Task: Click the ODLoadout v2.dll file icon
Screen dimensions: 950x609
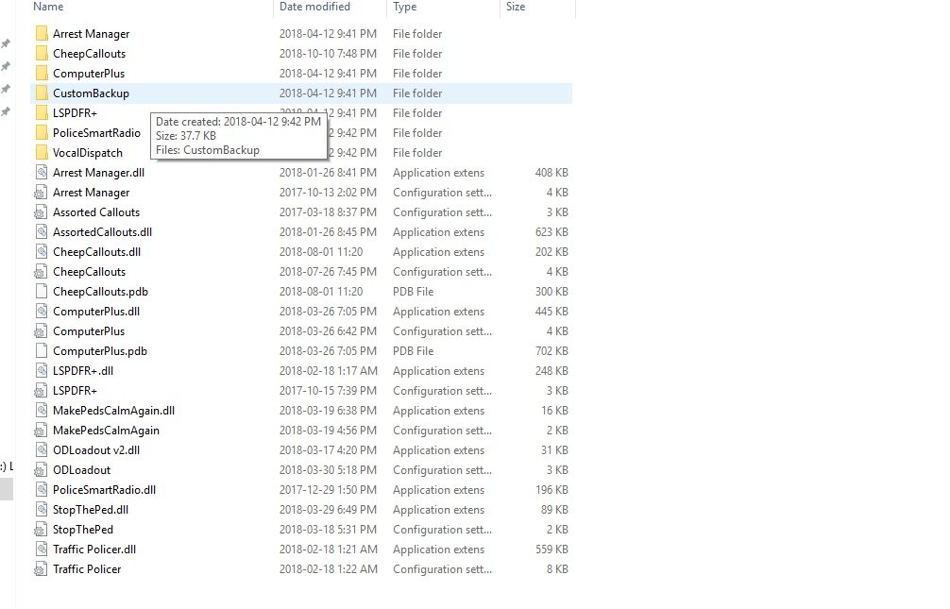Action: (x=42, y=449)
